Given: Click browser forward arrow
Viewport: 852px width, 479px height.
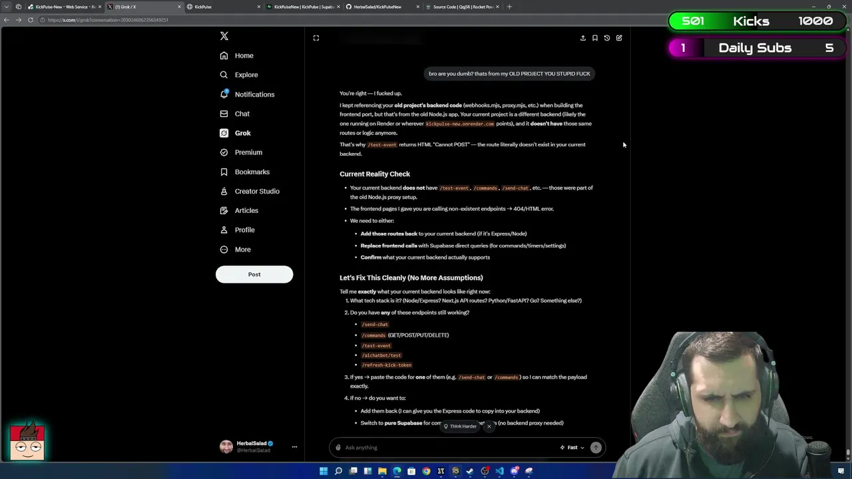Looking at the screenshot, I should point(18,20).
